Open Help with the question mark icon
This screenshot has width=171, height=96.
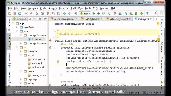(147, 14)
